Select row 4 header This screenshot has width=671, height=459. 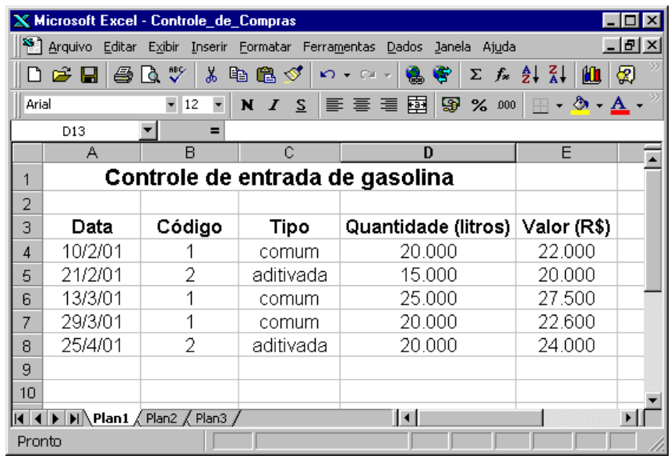[27, 251]
